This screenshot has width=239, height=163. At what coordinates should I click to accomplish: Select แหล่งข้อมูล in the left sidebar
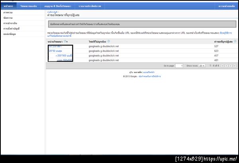click(x=10, y=34)
